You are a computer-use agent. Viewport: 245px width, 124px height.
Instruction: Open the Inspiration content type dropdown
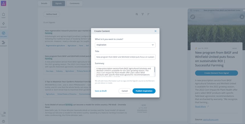coord(125,45)
